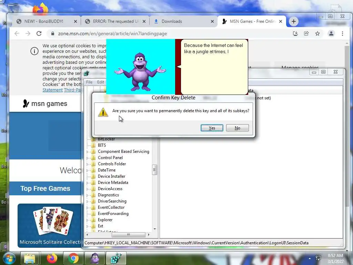Click the network tray icon

click(x=318, y=258)
